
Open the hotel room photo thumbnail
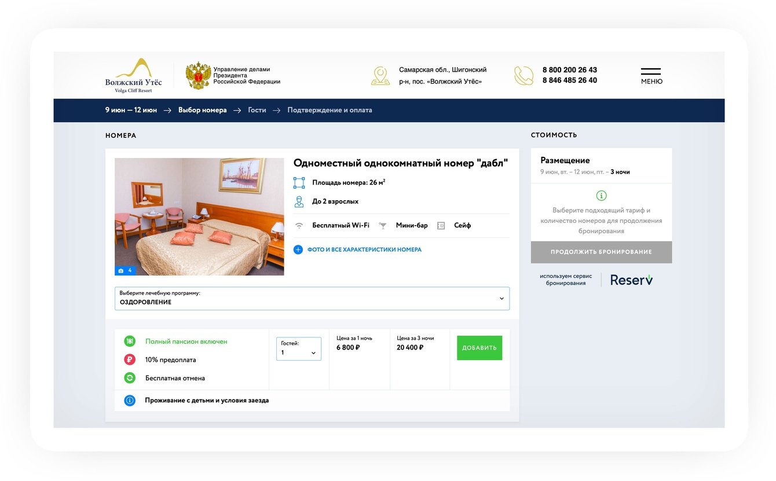coord(199,216)
